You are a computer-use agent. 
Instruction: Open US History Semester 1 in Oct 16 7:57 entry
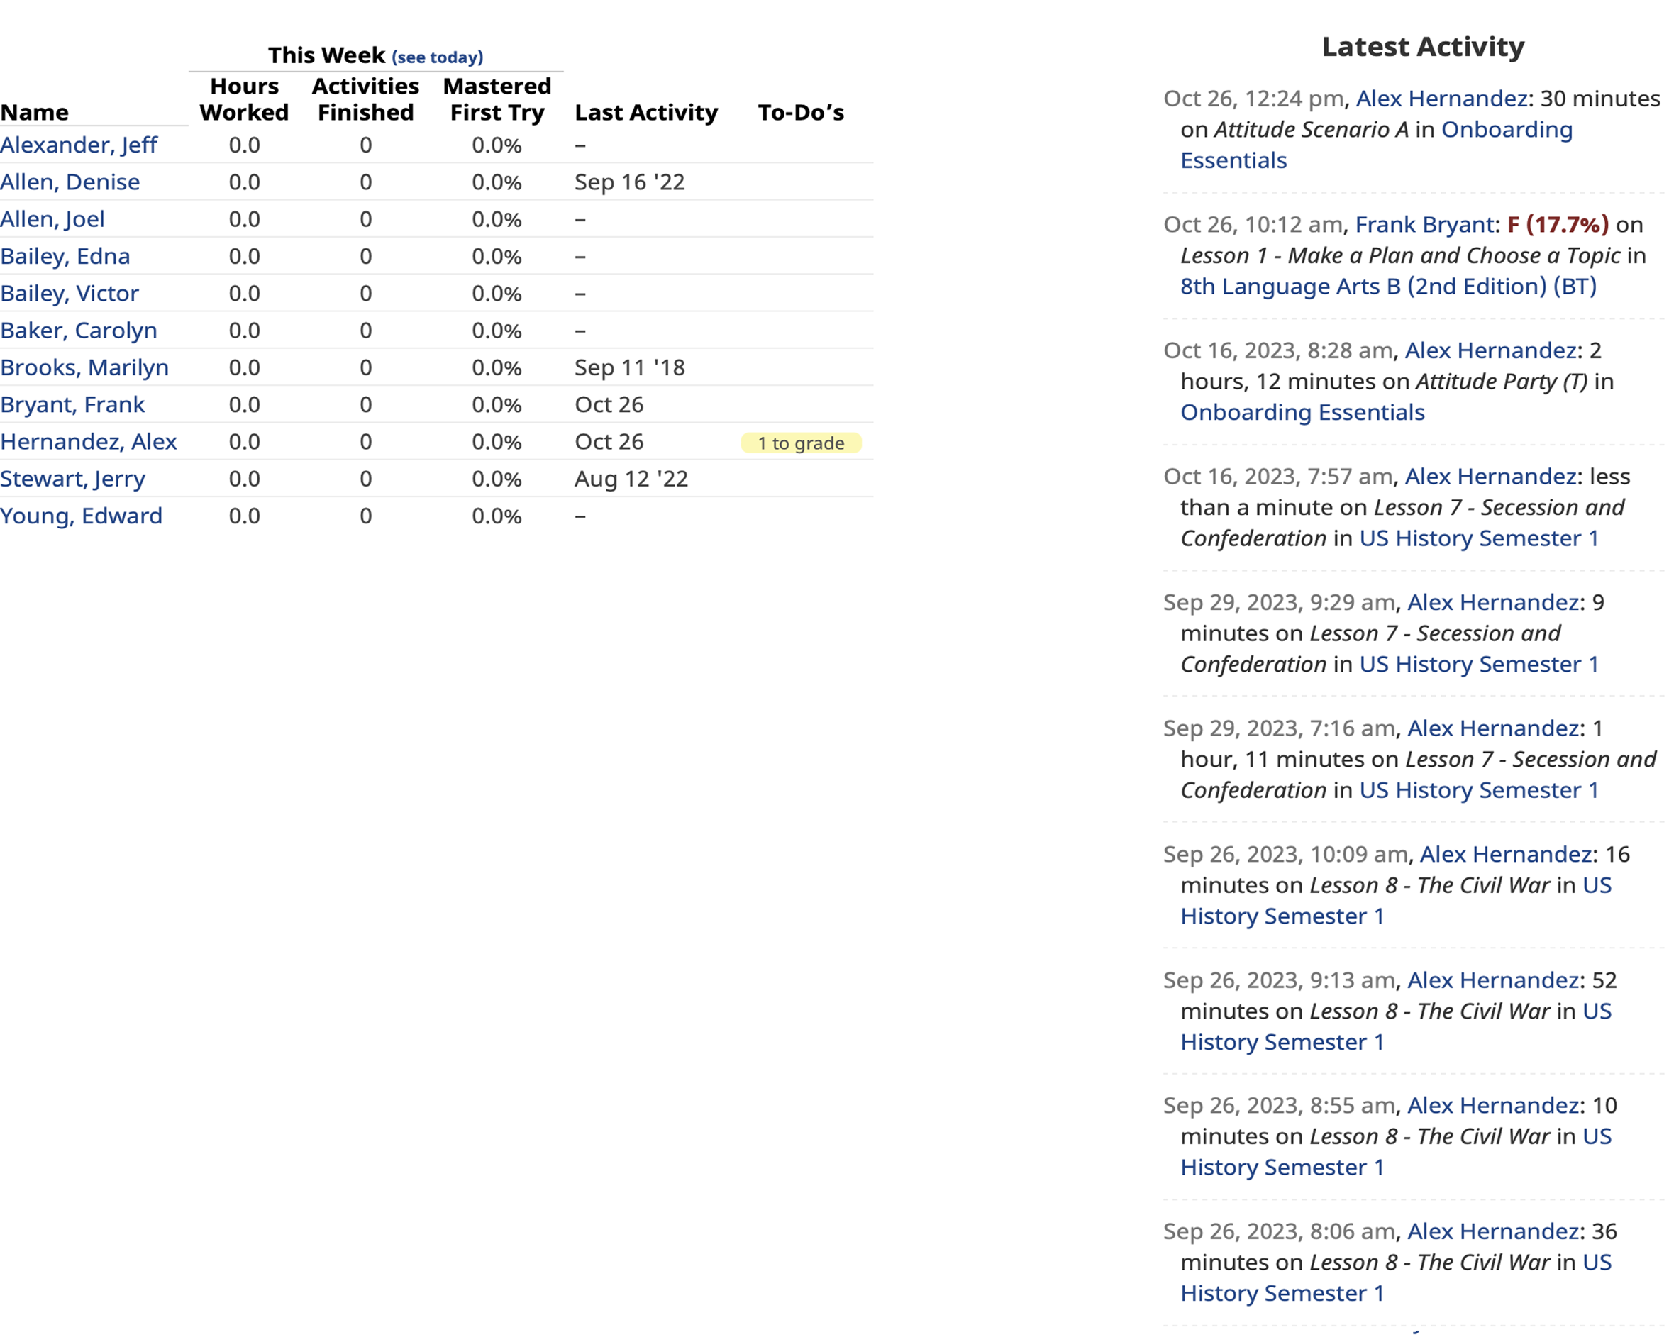pos(1480,538)
